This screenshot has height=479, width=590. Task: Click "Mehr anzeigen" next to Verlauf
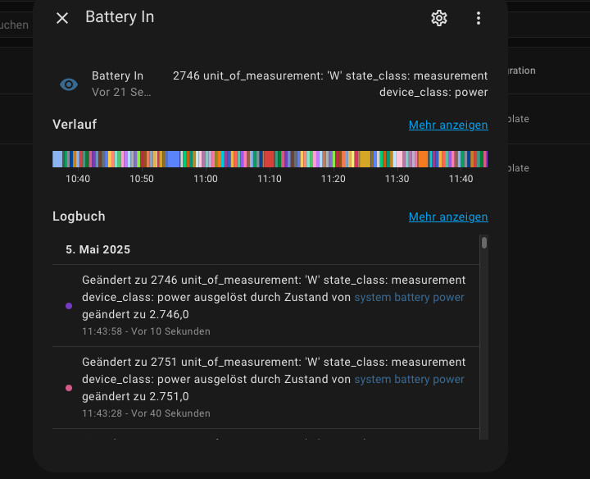point(448,125)
